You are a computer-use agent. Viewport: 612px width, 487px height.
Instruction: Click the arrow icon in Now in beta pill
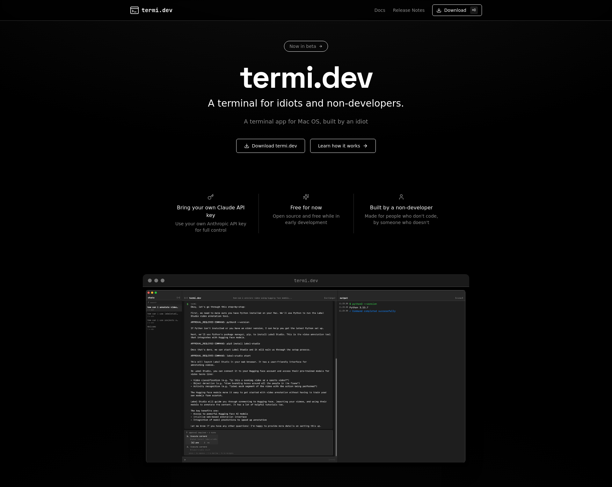pyautogui.click(x=321, y=46)
